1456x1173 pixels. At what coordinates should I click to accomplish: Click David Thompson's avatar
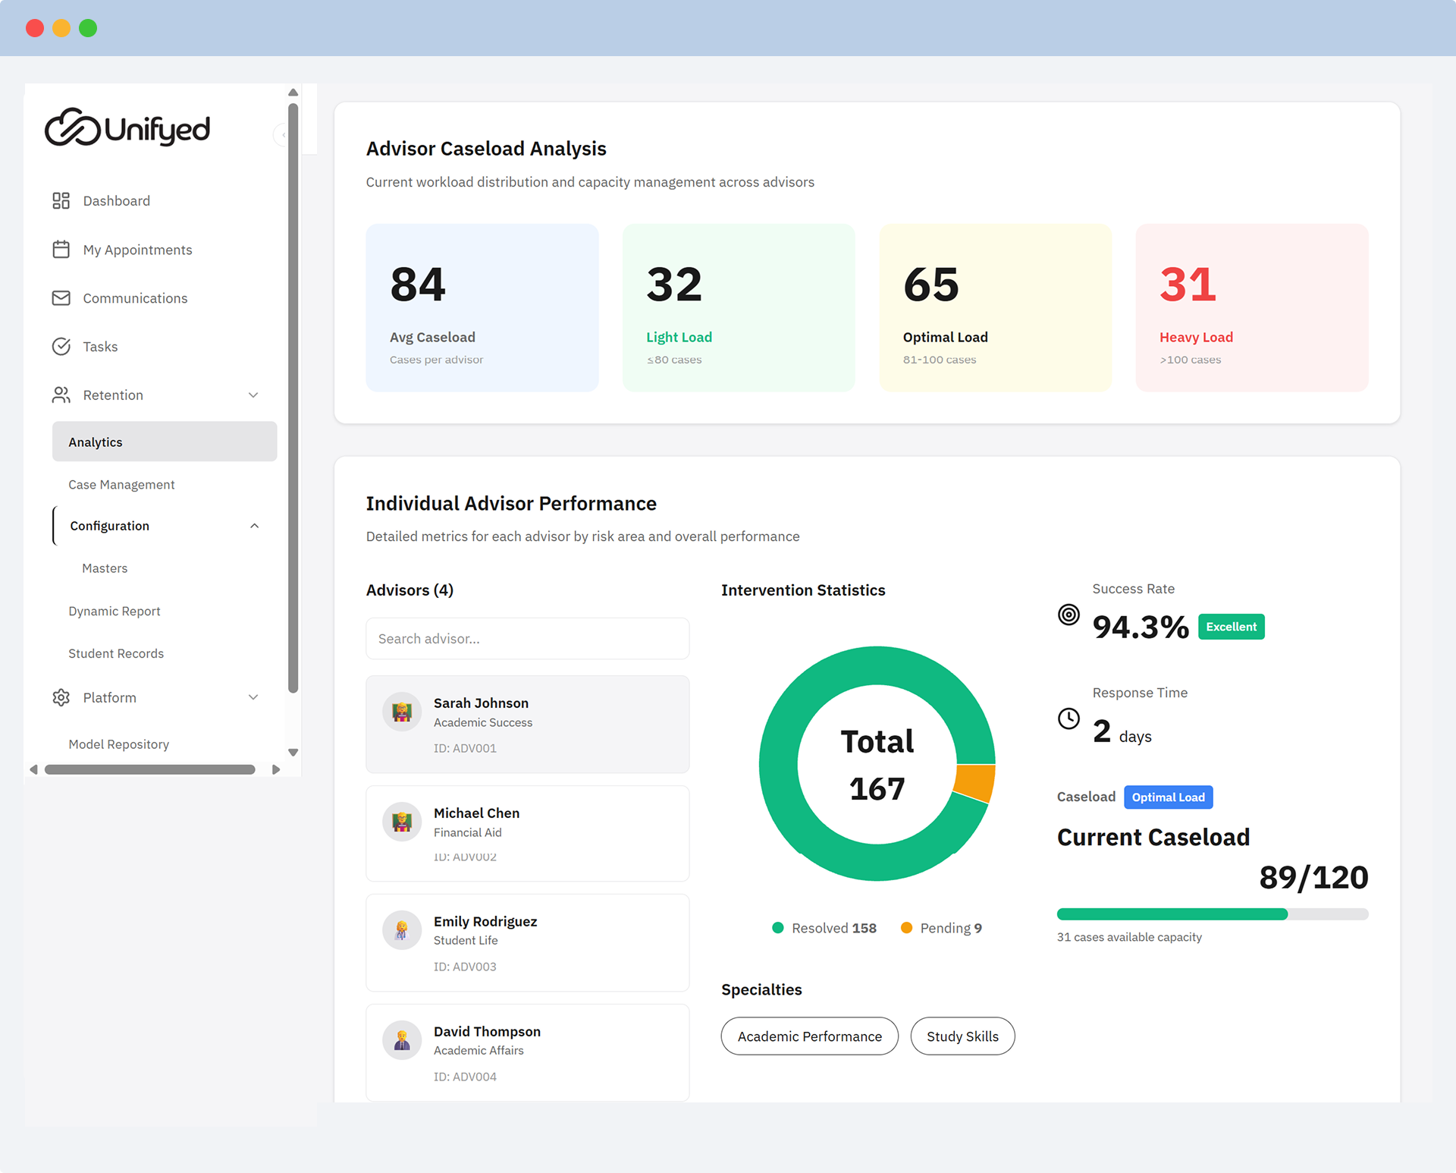(x=402, y=1040)
